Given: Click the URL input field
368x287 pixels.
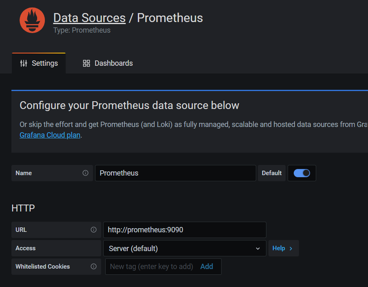Looking at the screenshot, I should click(184, 230).
